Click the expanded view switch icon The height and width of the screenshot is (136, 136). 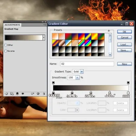click(12, 94)
